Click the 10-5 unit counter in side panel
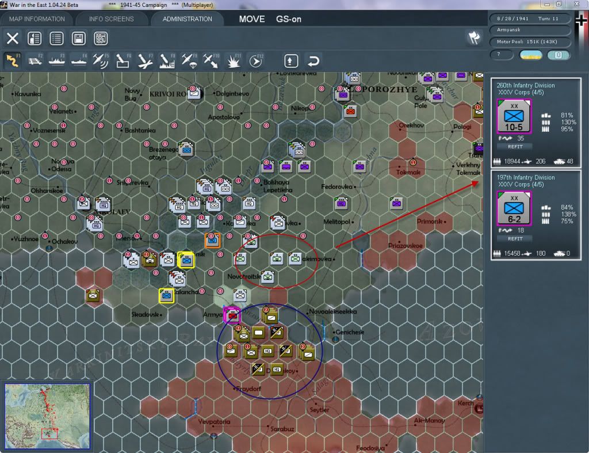Viewport: 589px width, 453px height. click(x=514, y=116)
